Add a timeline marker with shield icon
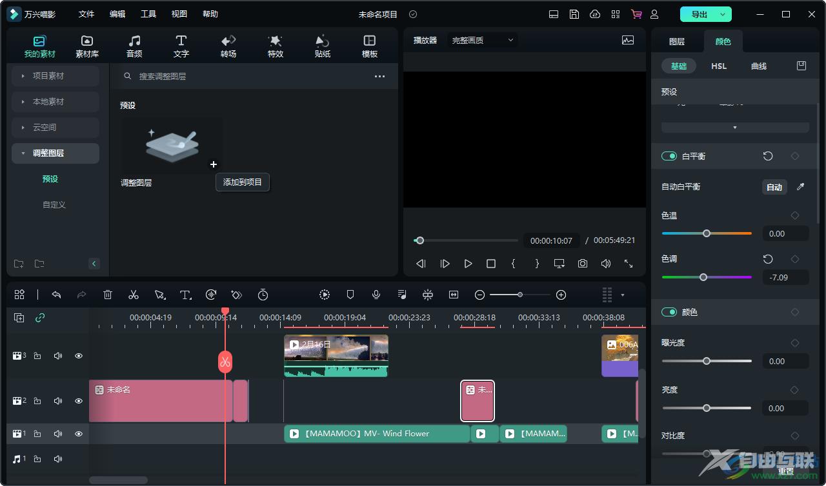 coord(350,295)
